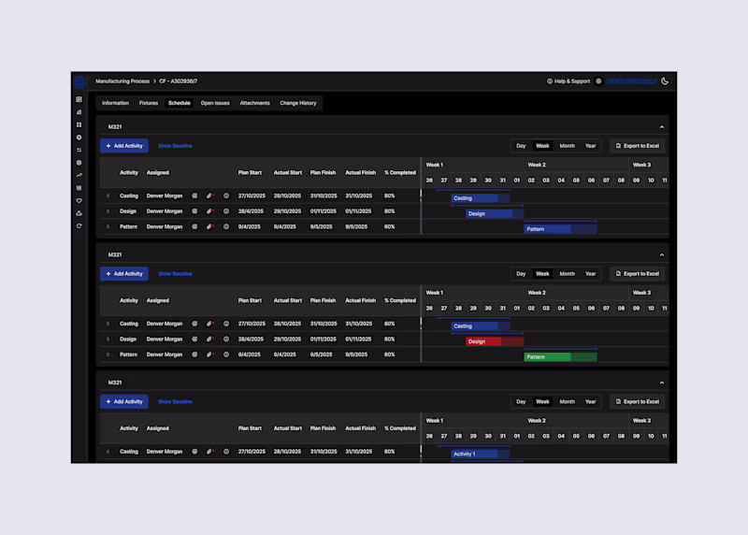
Task: Export the top M321 schedule to Excel
Action: [x=638, y=146]
